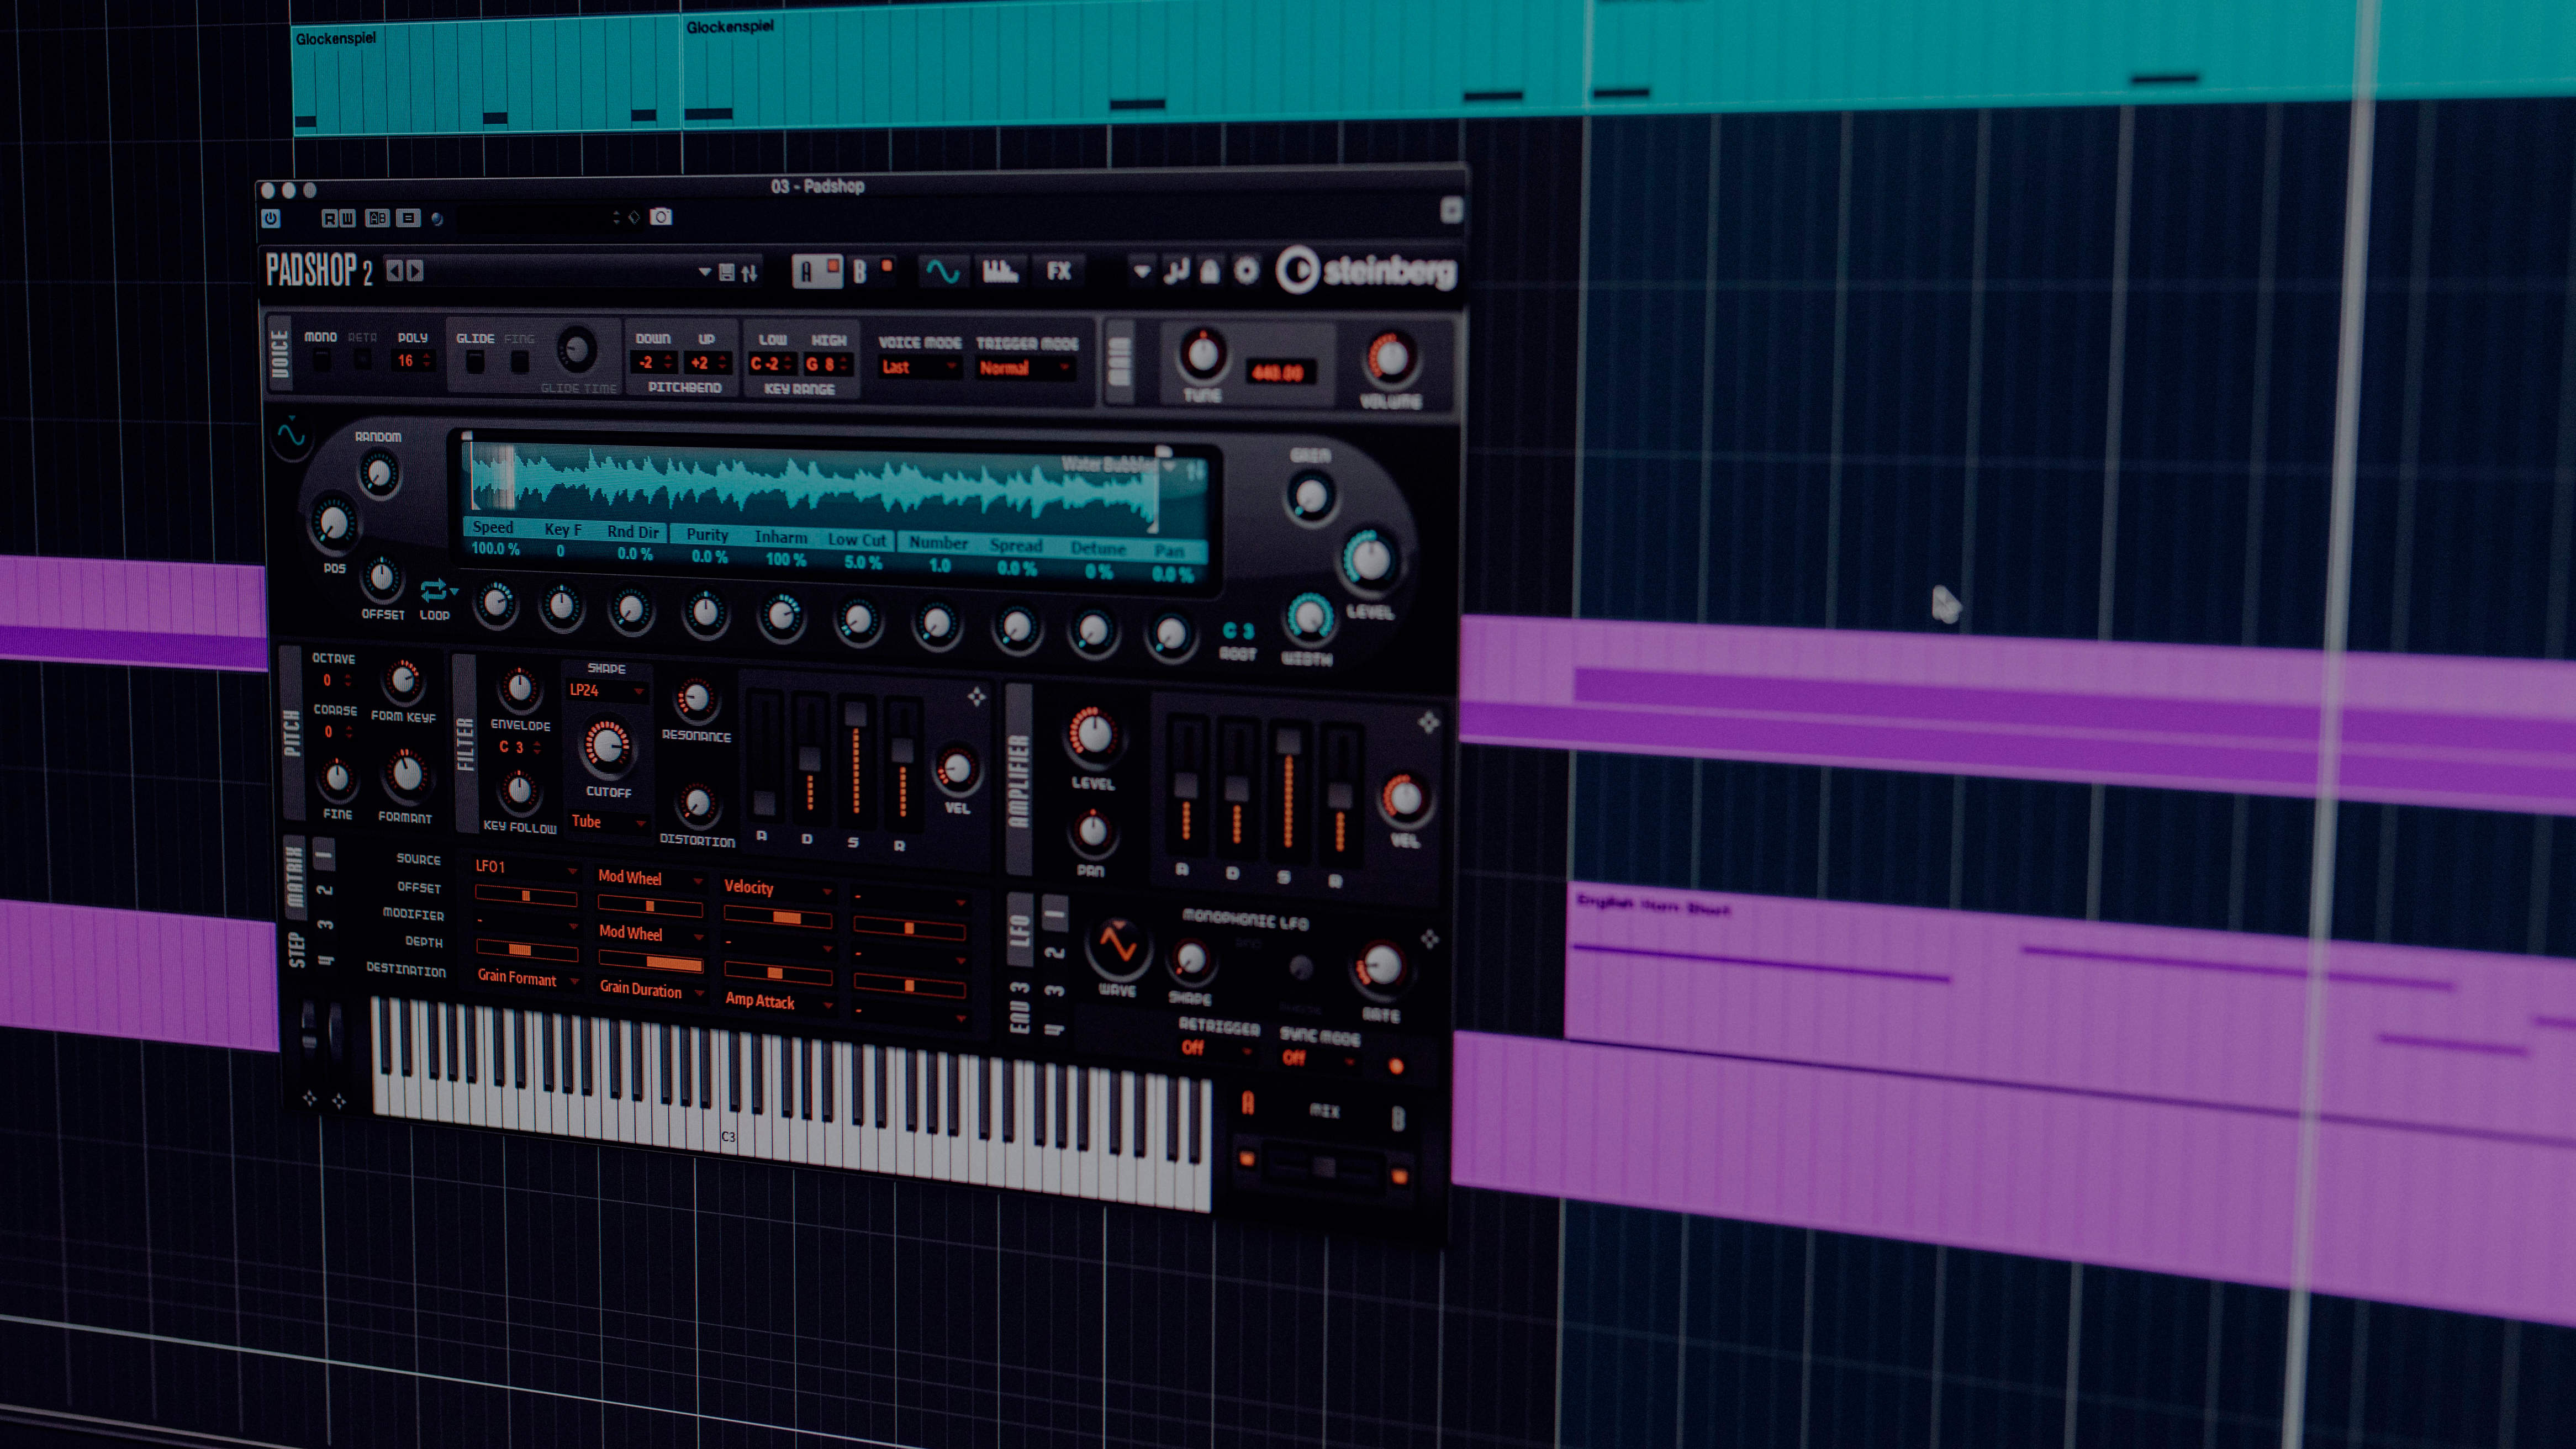Select the Matrix tab
The image size is (2576, 1449).
(x=294, y=878)
